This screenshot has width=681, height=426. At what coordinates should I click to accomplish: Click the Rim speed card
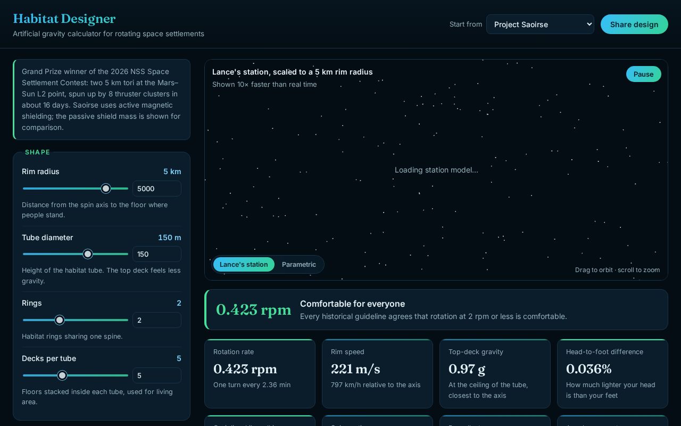click(x=377, y=374)
